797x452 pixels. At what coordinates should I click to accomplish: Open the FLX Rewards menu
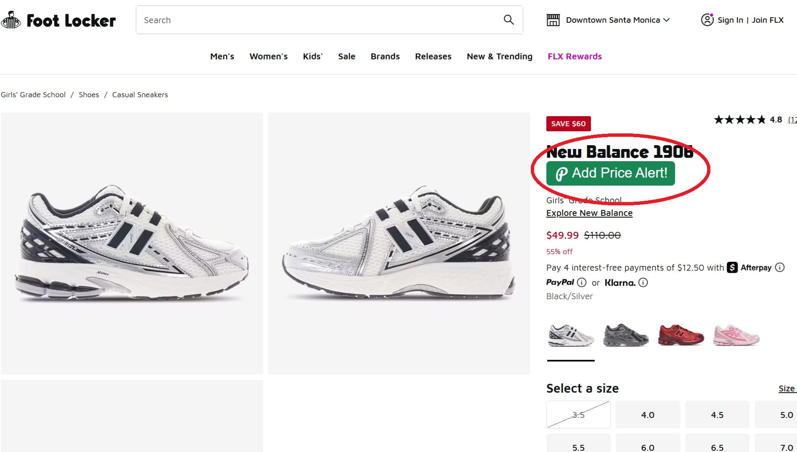point(575,56)
